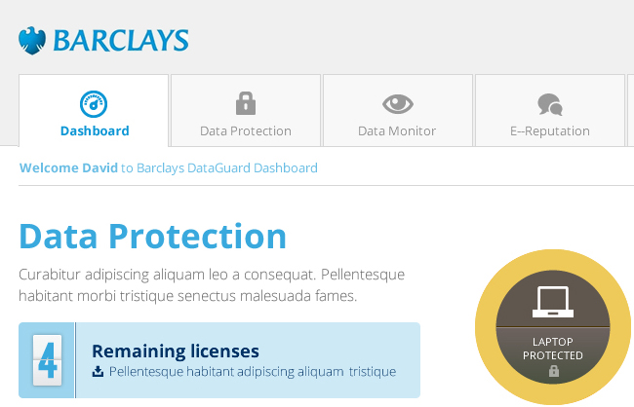Open the Remaining licenses title
This screenshot has width=634, height=407.
click(x=176, y=351)
